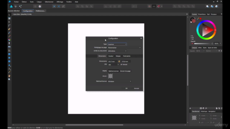Select the View hand tool

coord(9,76)
